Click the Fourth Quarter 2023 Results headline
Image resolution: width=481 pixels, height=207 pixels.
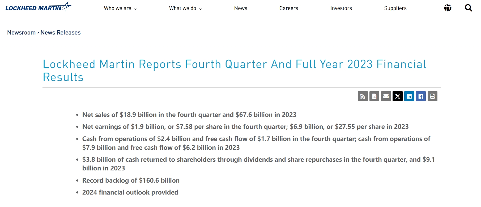click(x=235, y=71)
